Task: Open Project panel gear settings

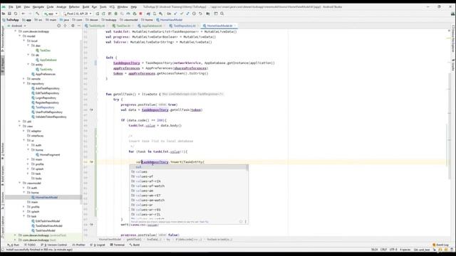Action: 73,26
